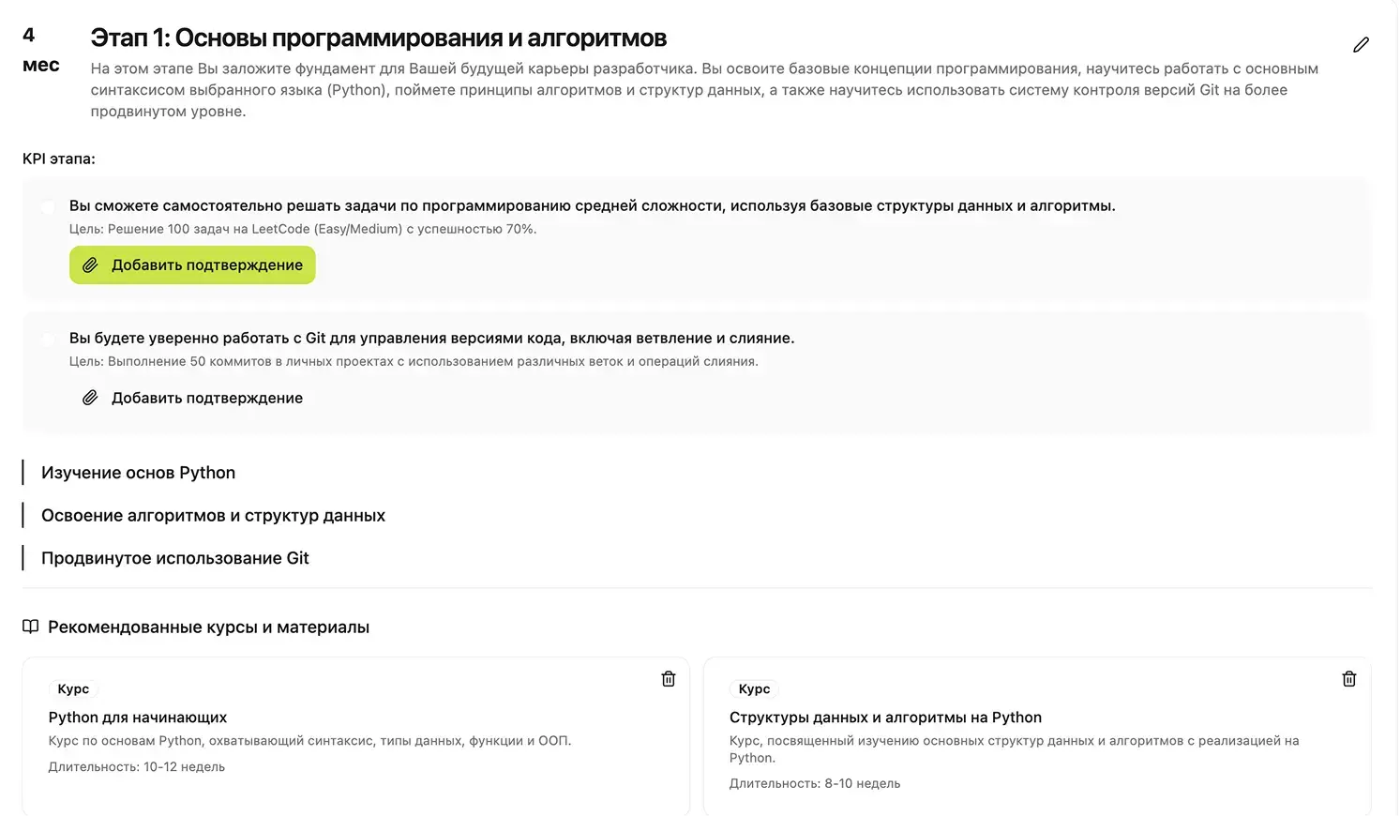Screen dimensions: 1400x816
Task: Open 'Структуры данных и алгоритмы на Python' course title
Action: click(x=885, y=718)
